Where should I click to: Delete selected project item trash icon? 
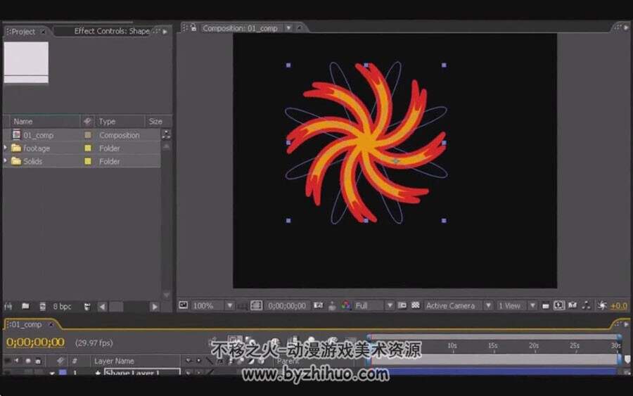click(87, 307)
